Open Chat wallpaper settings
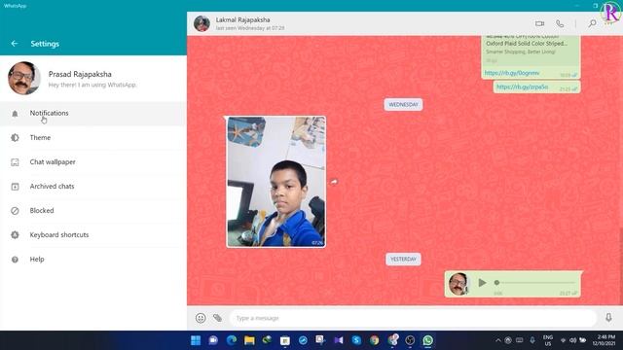The height and width of the screenshot is (350, 623). [93, 162]
